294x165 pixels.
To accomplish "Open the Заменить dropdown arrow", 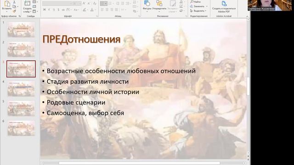I will coord(207,6).
